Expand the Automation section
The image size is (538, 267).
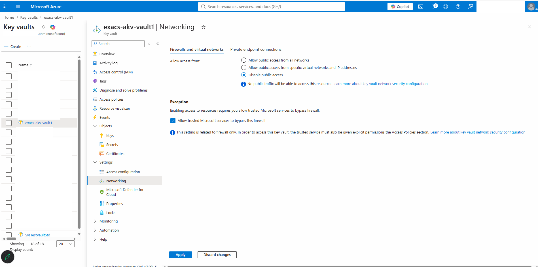[95, 230]
